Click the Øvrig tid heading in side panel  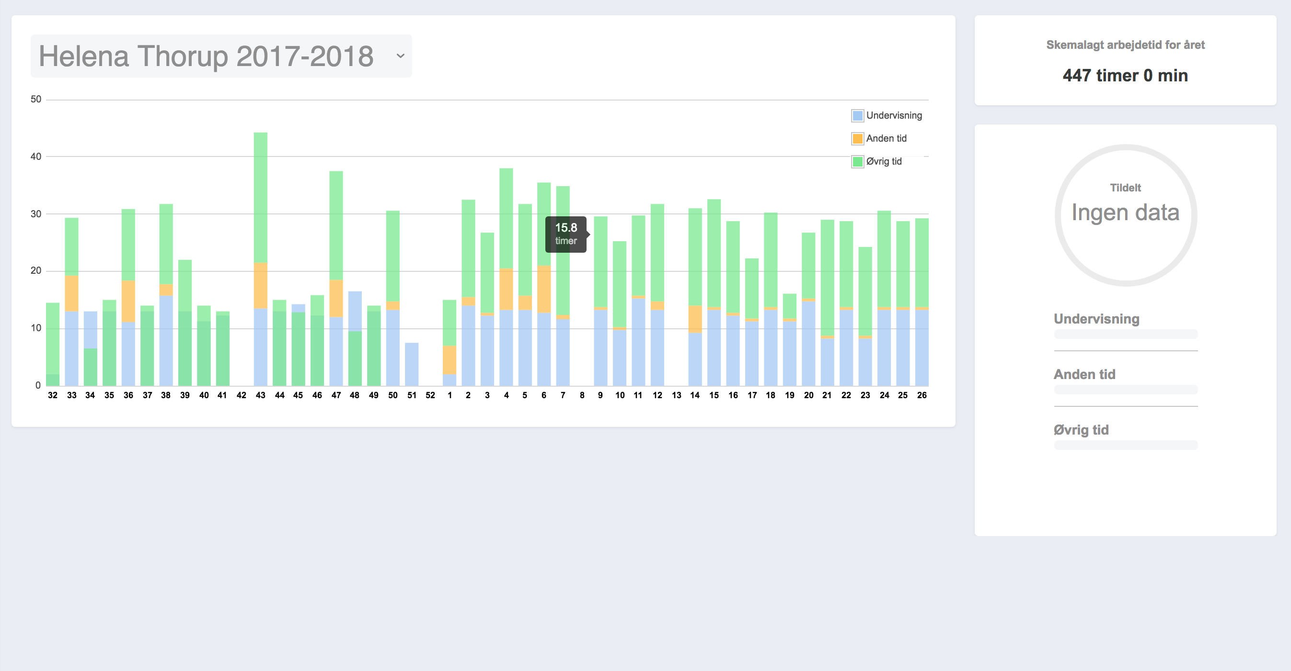[x=1081, y=430]
